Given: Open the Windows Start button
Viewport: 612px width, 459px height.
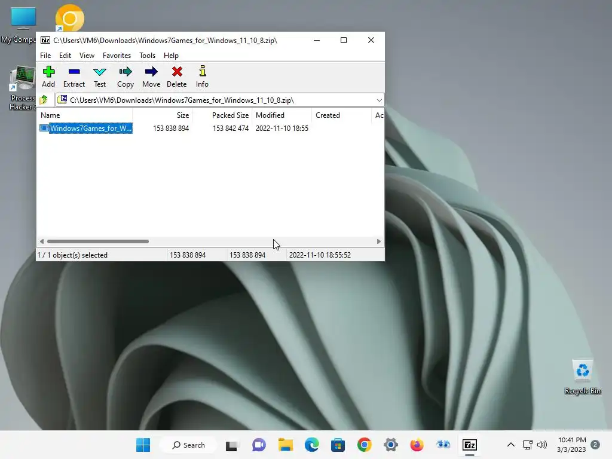Looking at the screenshot, I should [x=143, y=445].
